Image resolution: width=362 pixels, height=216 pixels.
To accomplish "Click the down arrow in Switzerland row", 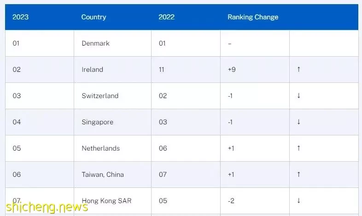I will click(298, 95).
